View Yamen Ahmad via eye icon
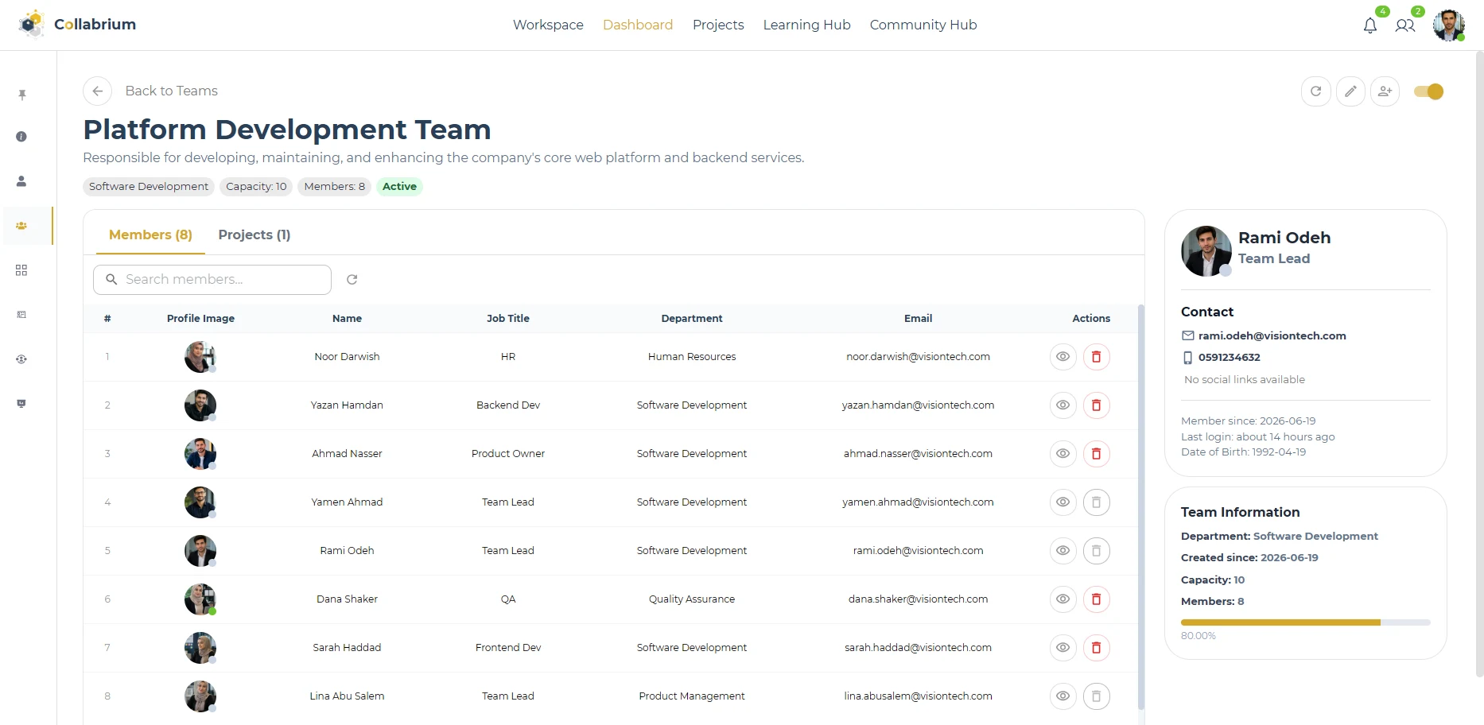1484x725 pixels. click(x=1062, y=502)
